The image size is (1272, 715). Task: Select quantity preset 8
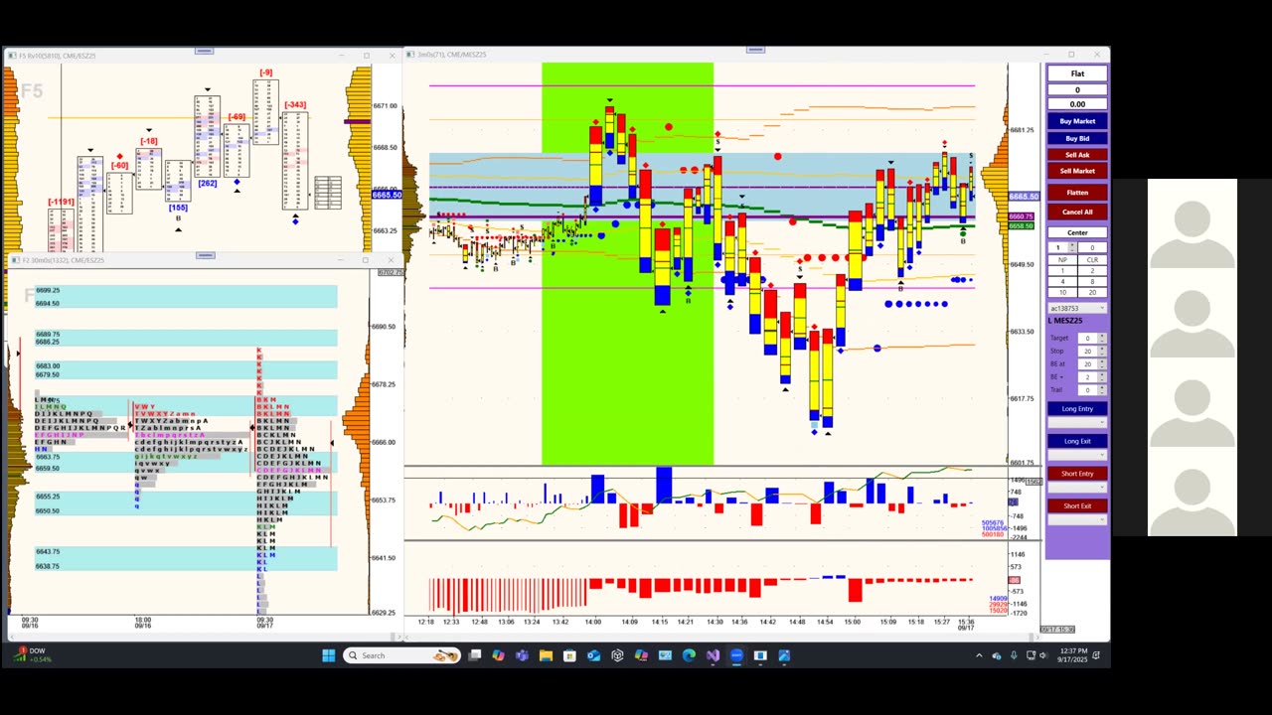coord(1092,281)
